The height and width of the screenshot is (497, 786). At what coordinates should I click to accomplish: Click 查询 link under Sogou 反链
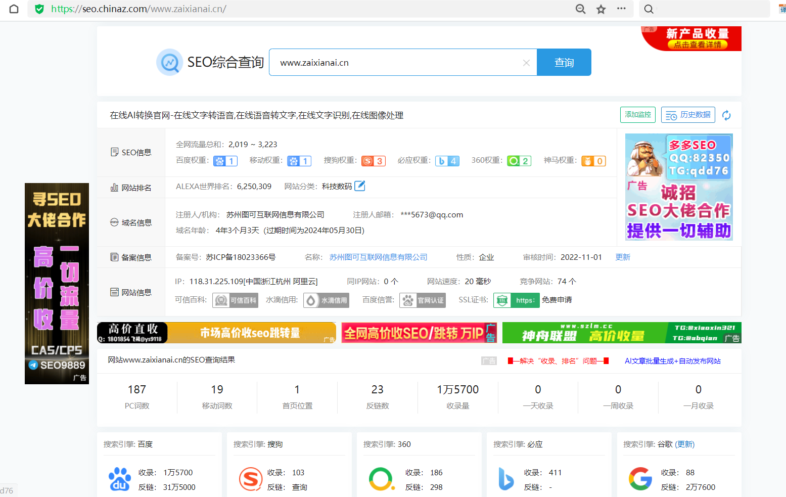[299, 487]
